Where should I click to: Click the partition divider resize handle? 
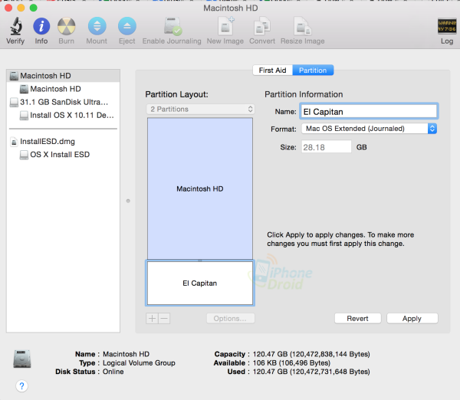(199, 261)
